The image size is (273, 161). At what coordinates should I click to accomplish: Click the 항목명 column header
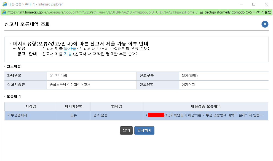tap(117, 107)
